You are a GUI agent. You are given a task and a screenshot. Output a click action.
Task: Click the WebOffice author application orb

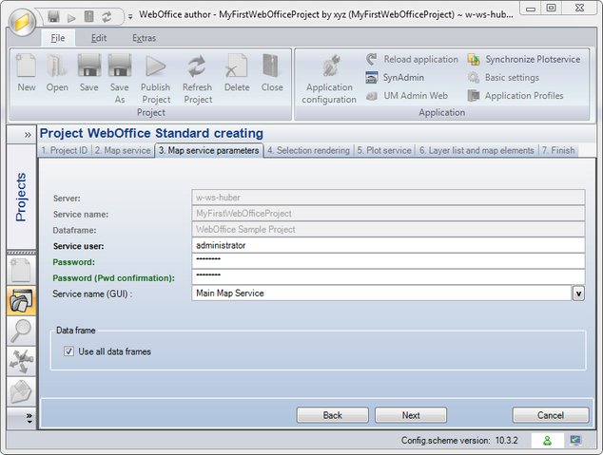click(22, 22)
